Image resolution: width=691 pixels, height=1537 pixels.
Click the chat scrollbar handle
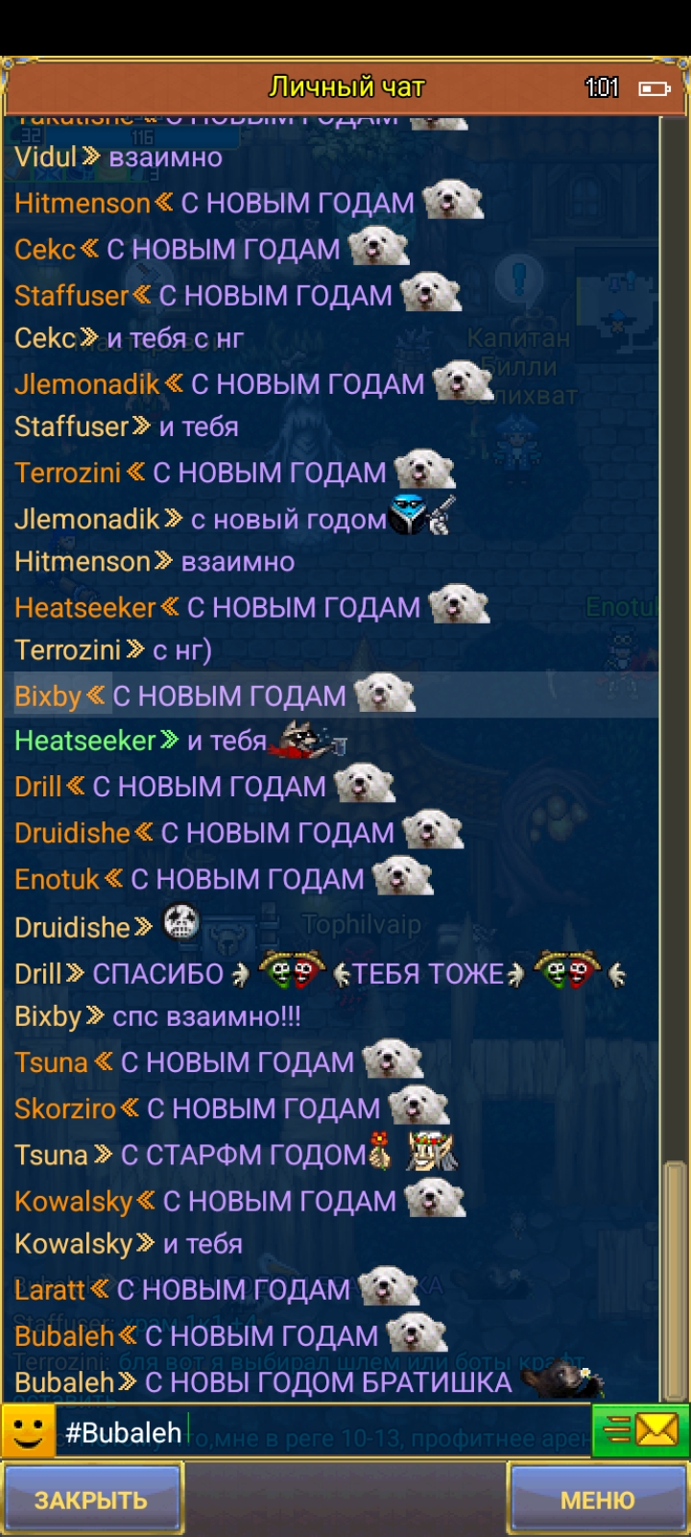point(675,1280)
